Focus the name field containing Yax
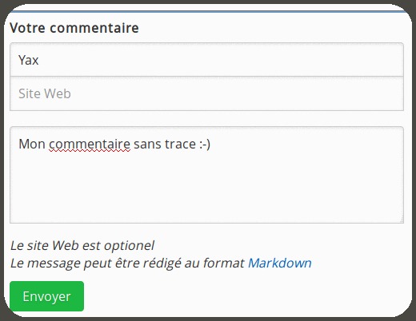The height and width of the screenshot is (321, 416). 206,60
